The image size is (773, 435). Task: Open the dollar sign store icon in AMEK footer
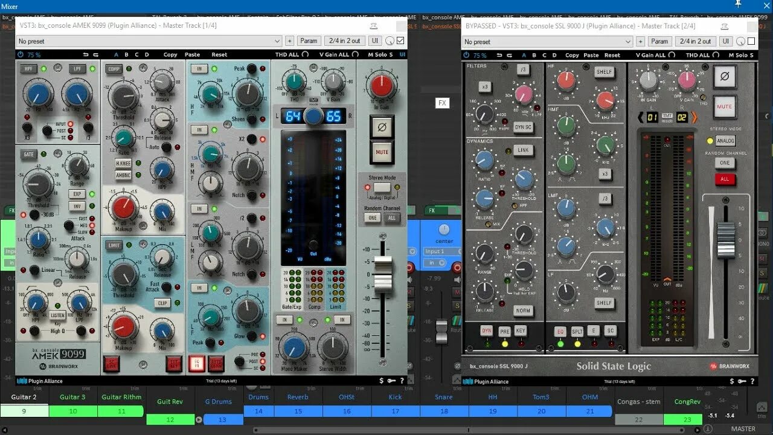tap(381, 381)
